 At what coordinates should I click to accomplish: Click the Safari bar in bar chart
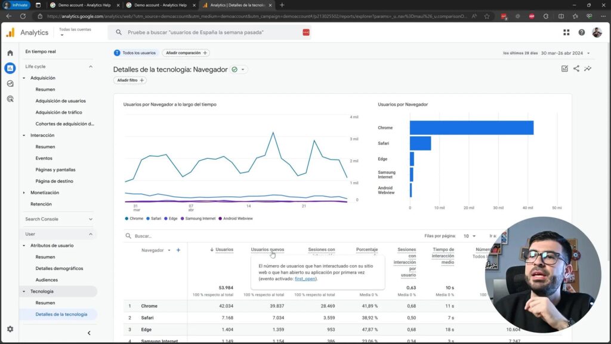tap(420, 143)
